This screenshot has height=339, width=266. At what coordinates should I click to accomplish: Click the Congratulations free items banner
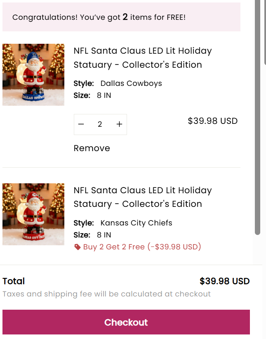121,17
